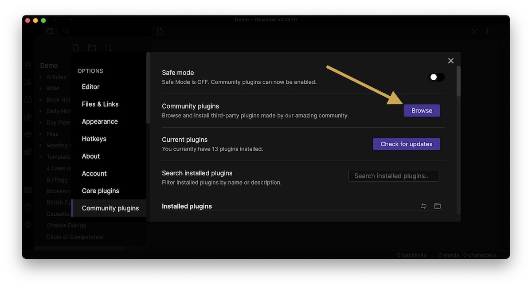532x288 pixels.
Task: Collapse the left sidebar arrow
Action: (28, 44)
